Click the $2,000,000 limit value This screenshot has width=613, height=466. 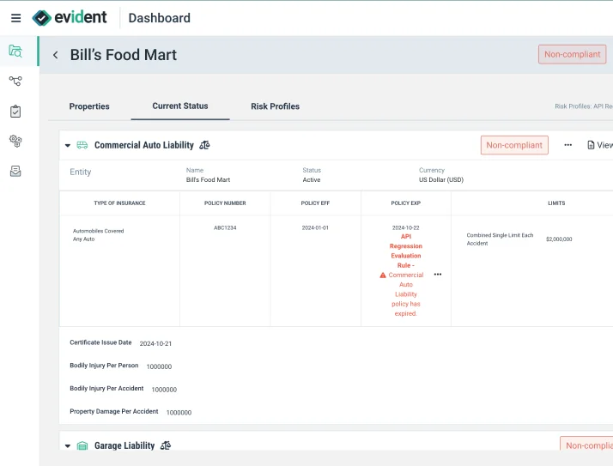559,239
